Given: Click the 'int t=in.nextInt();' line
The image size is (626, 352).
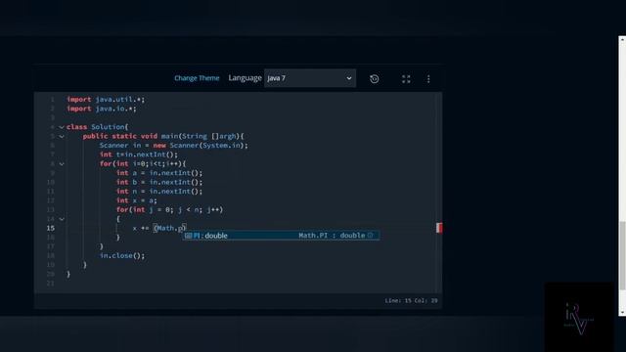Looking at the screenshot, I should 139,154.
